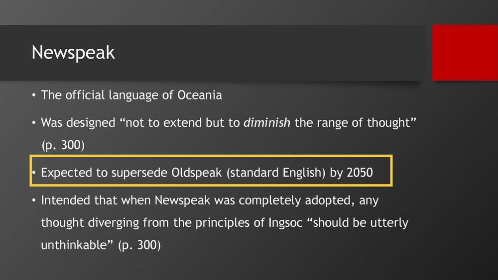
Task: Click the bullet before "The official language"
Action: coord(34,95)
